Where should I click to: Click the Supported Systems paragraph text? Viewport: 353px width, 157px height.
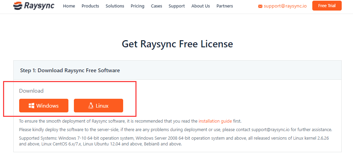pyautogui.click(x=174, y=141)
